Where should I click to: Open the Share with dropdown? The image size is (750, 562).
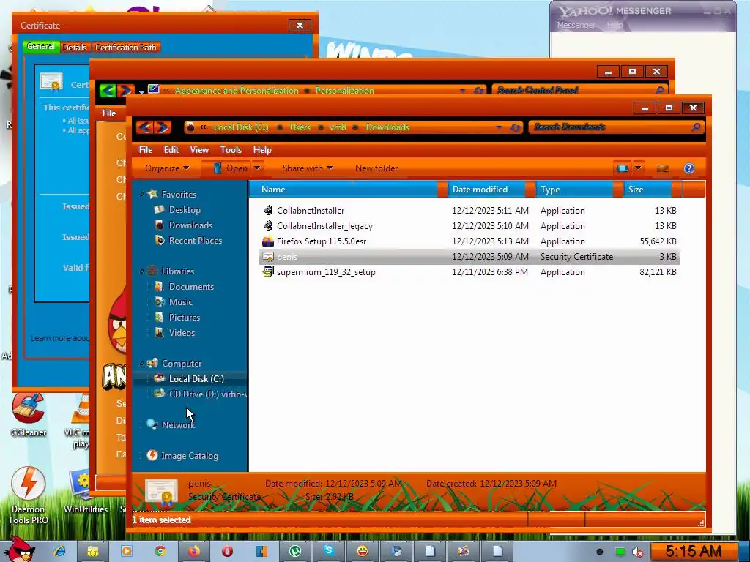pyautogui.click(x=308, y=168)
